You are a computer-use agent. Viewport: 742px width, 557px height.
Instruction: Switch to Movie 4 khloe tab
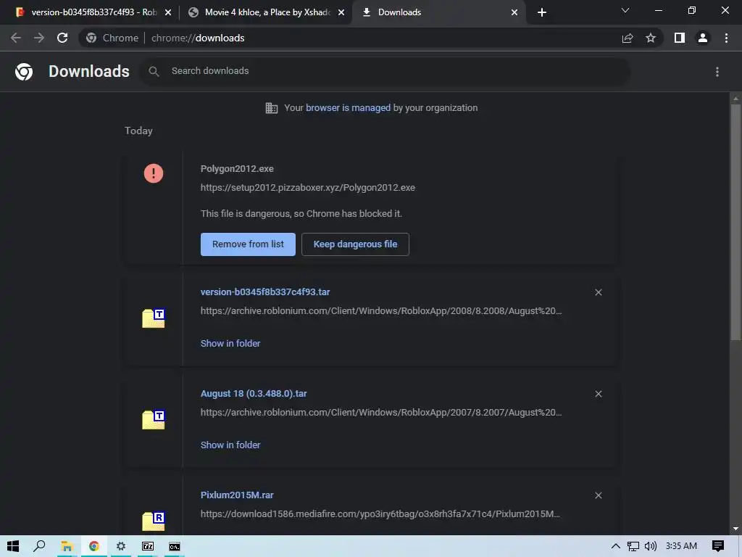tap(267, 12)
